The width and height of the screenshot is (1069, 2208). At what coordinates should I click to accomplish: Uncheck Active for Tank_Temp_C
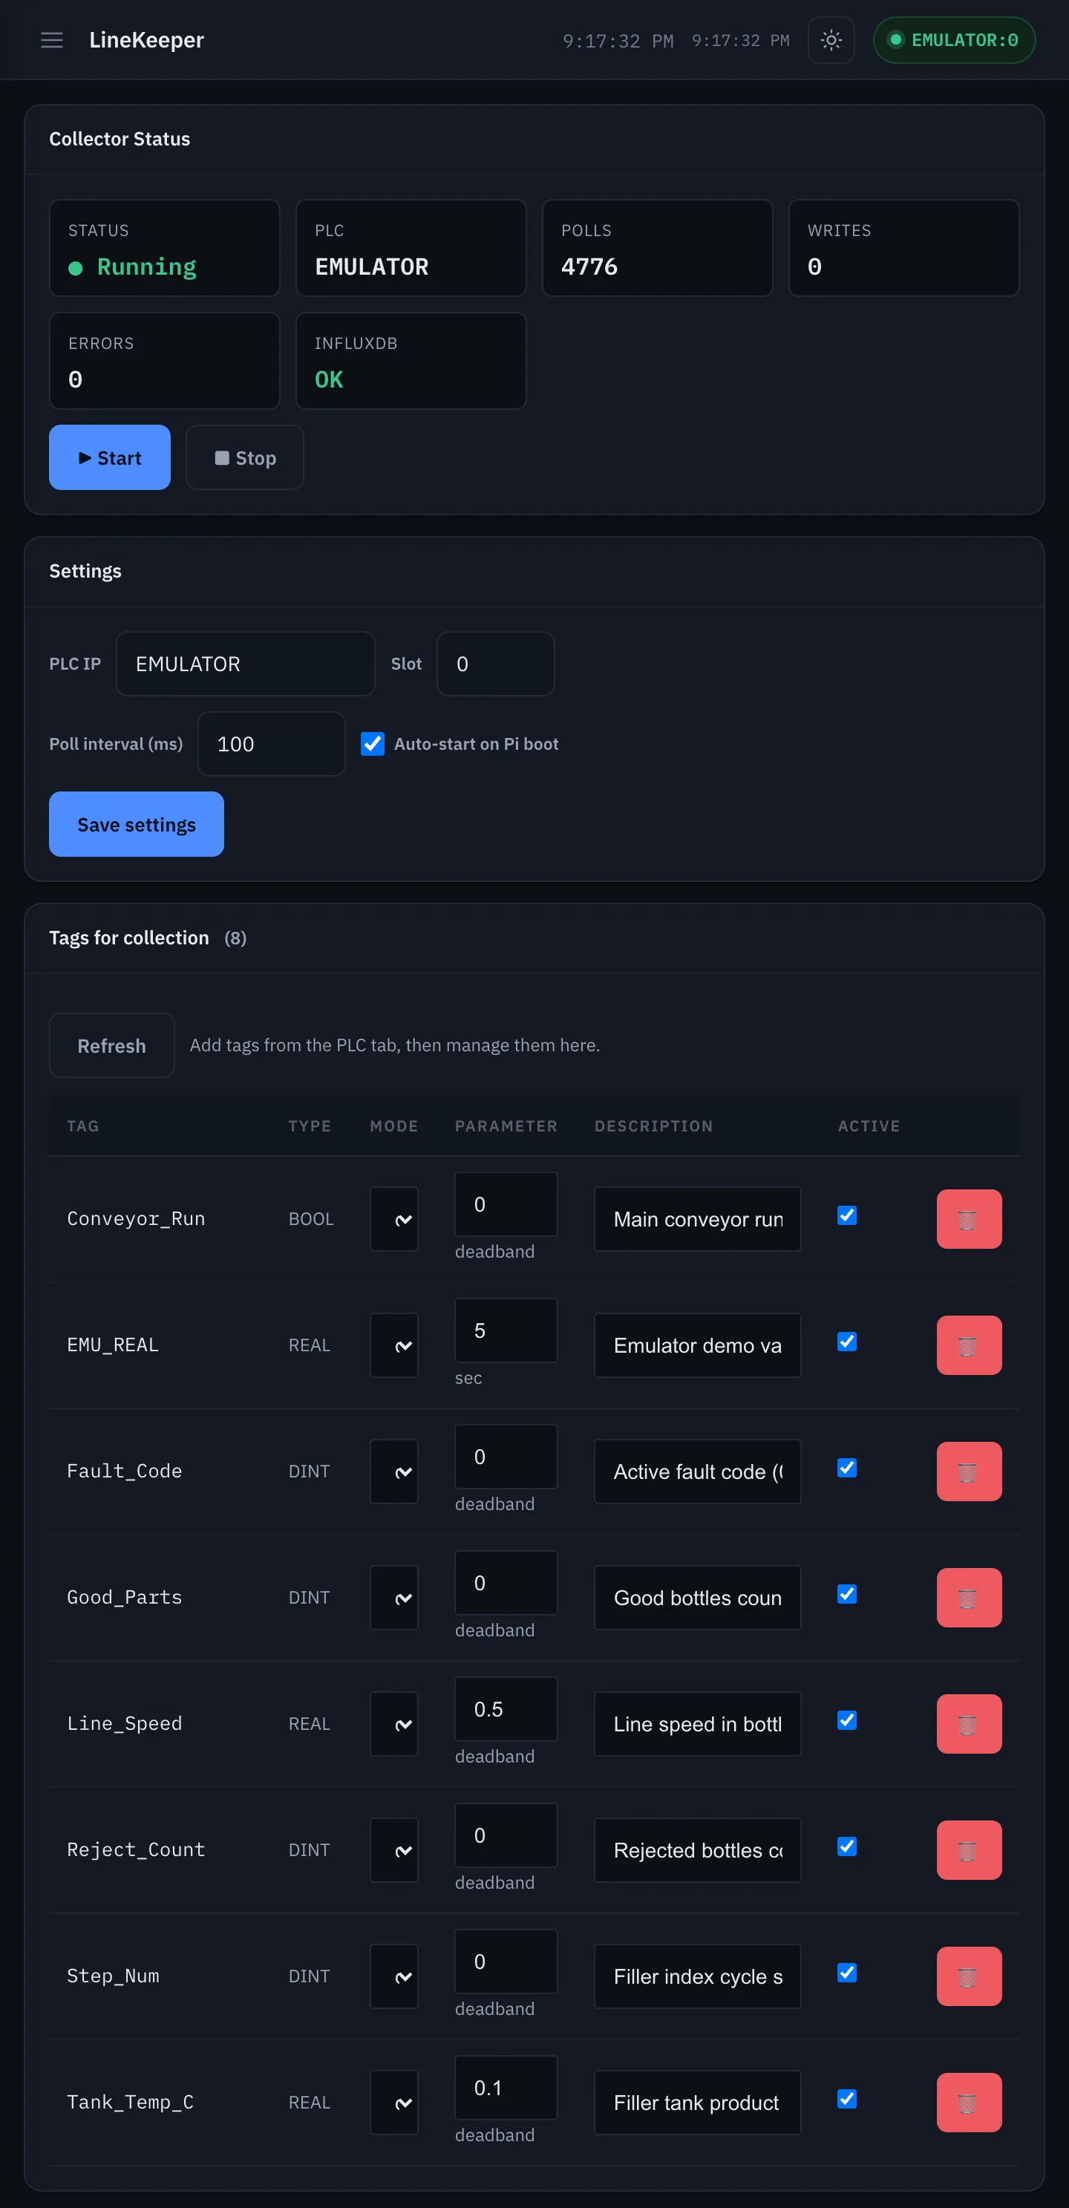click(846, 2098)
